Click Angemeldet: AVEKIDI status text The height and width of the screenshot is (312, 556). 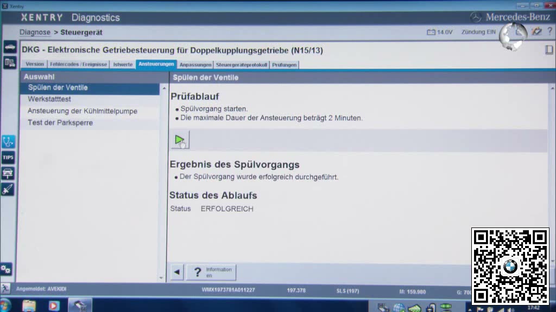(x=41, y=289)
